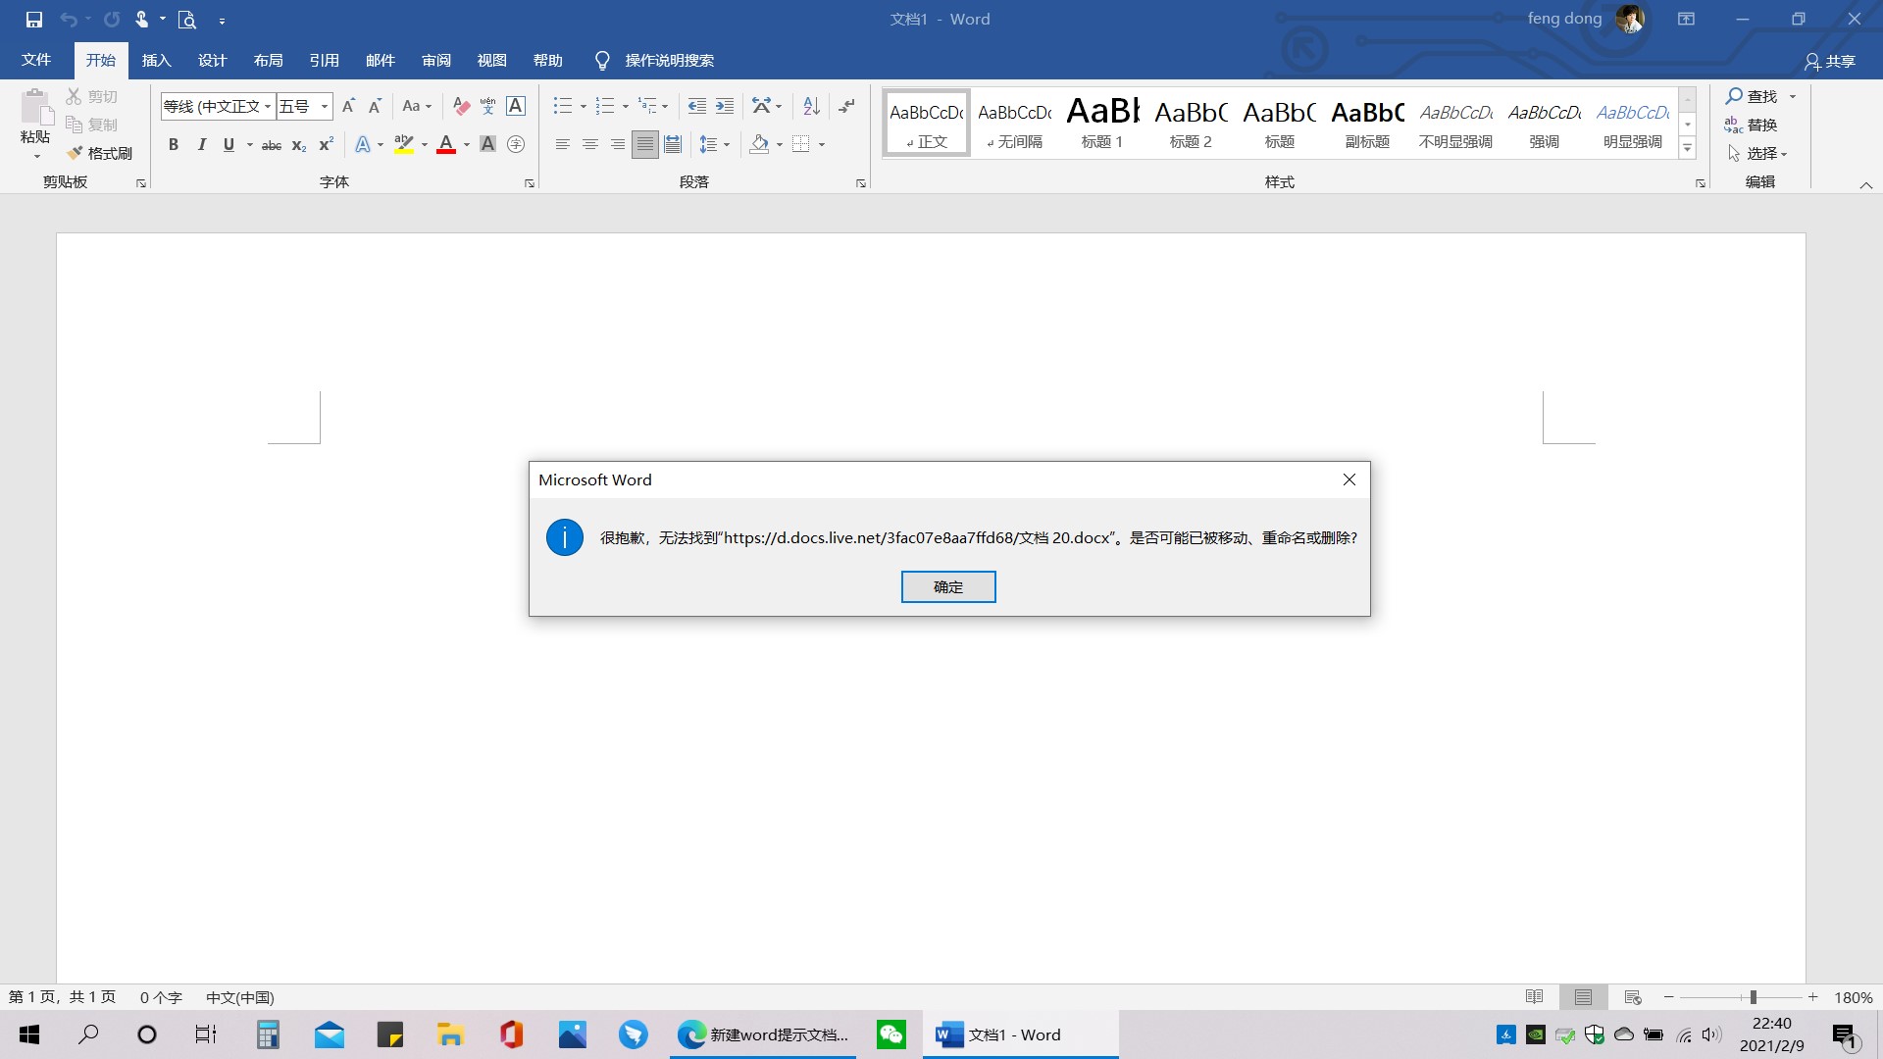Toggle Bold formatting
The width and height of the screenshot is (1883, 1059).
click(174, 145)
